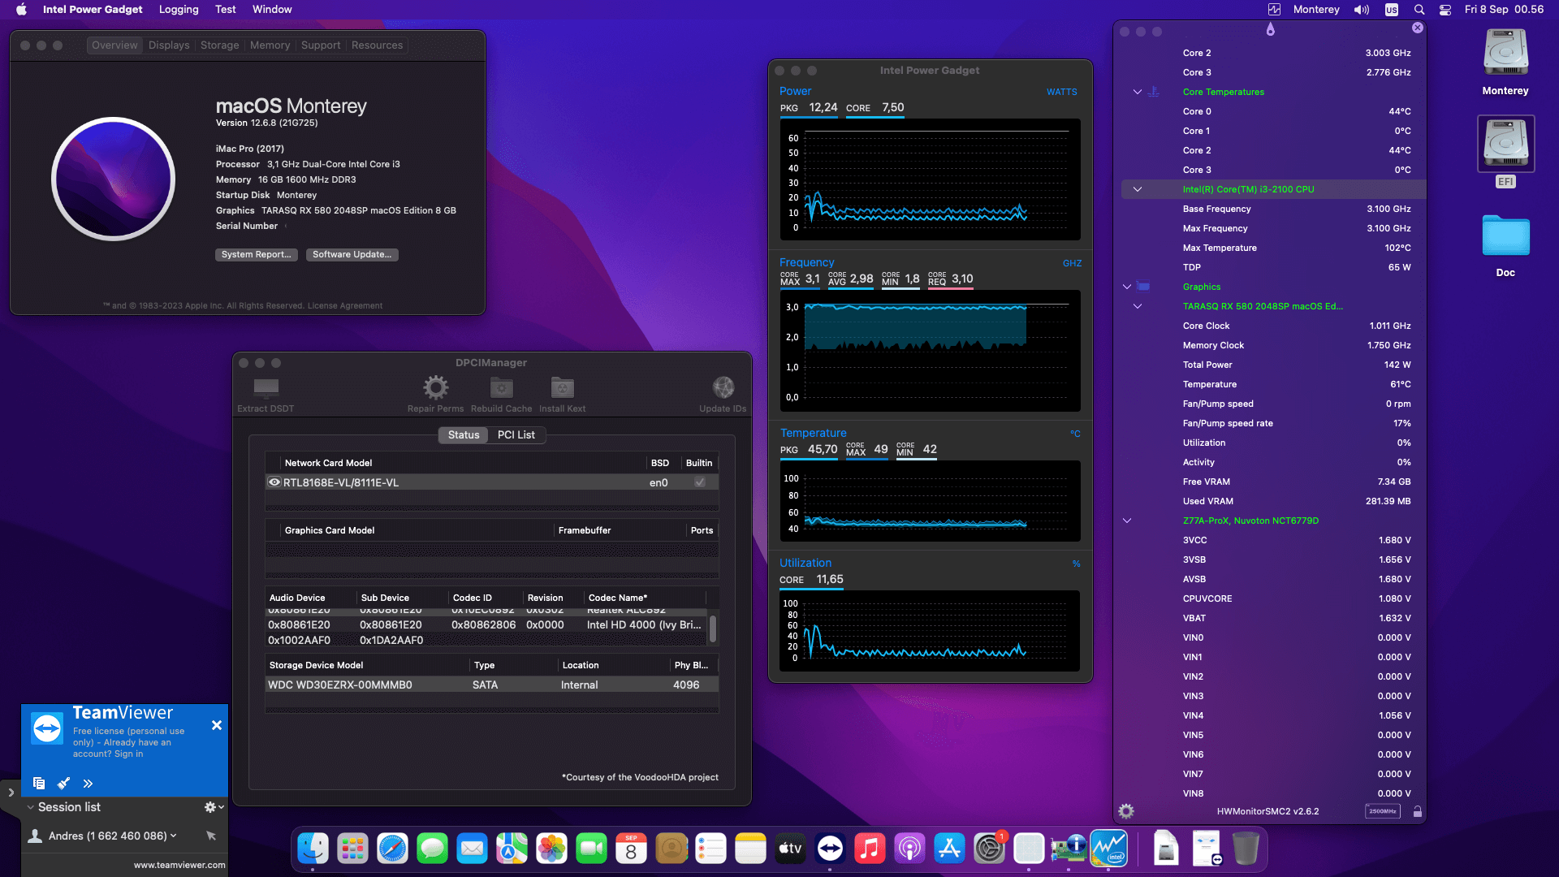1559x877 pixels.
Task: Open TeamViewer copy session icon
Action: [x=38, y=784]
